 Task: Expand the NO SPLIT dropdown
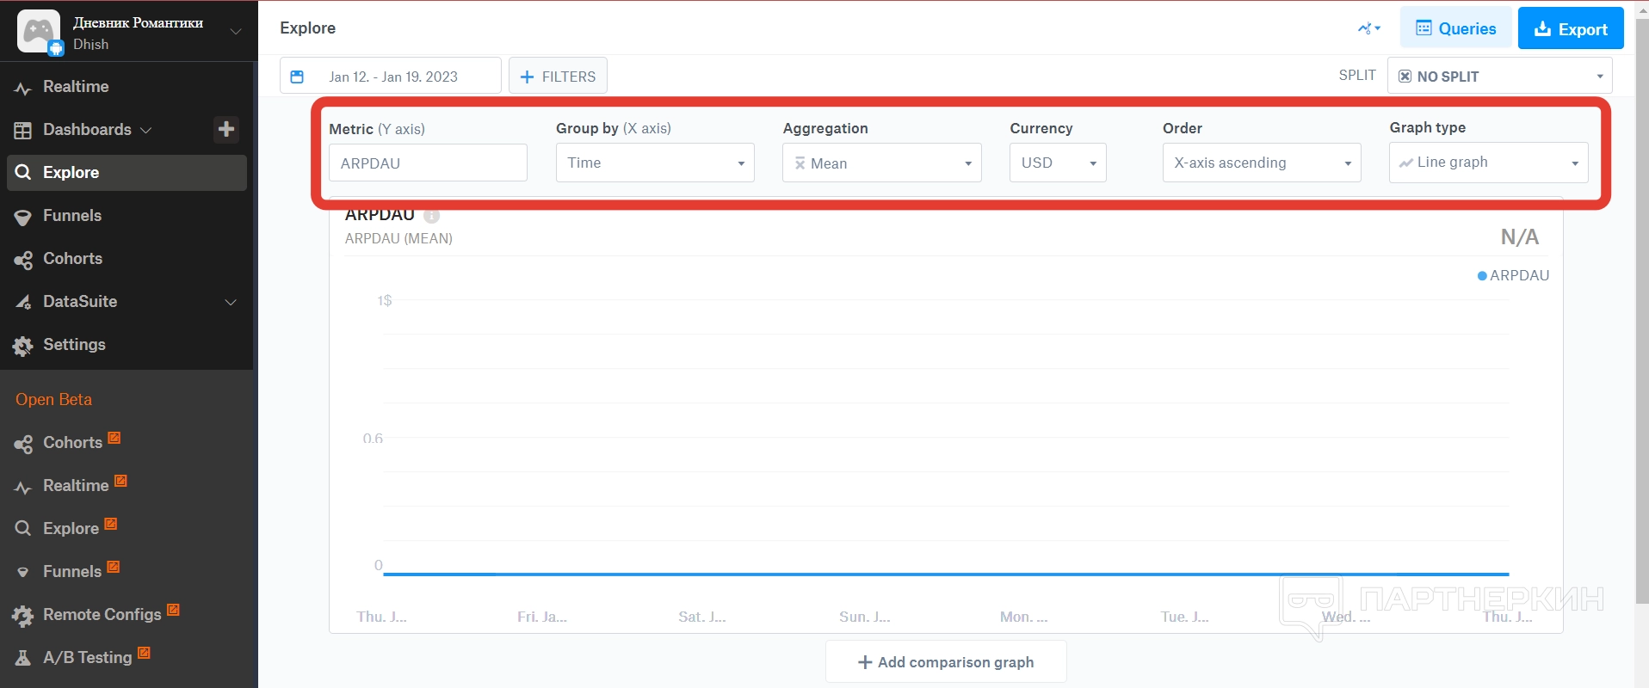tap(1499, 77)
